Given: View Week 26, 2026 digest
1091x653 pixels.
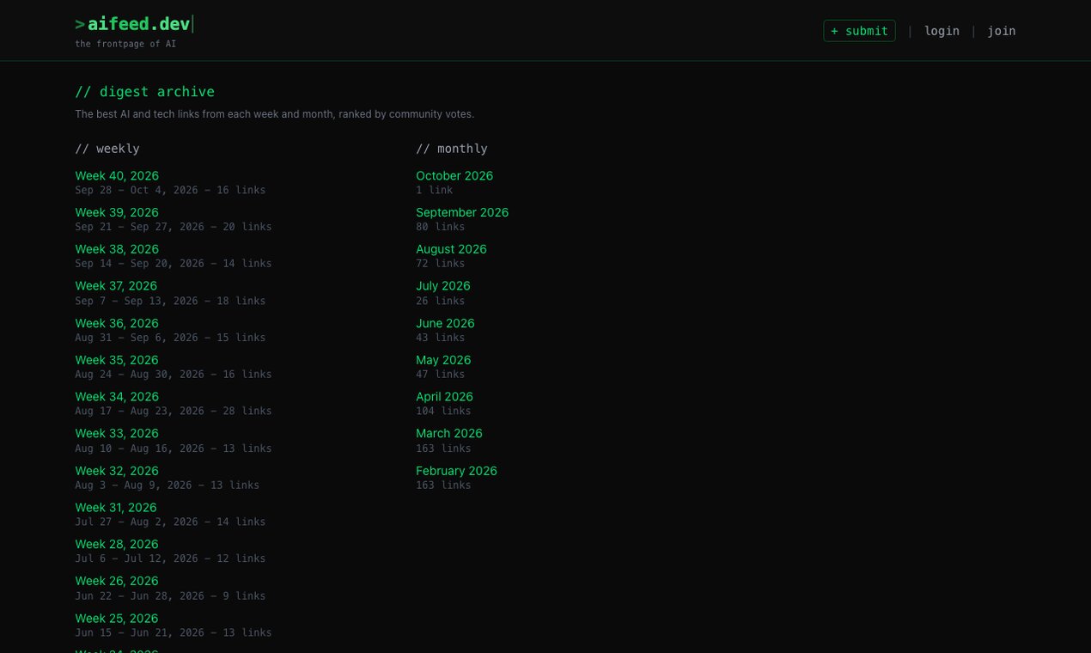Looking at the screenshot, I should tap(117, 582).
